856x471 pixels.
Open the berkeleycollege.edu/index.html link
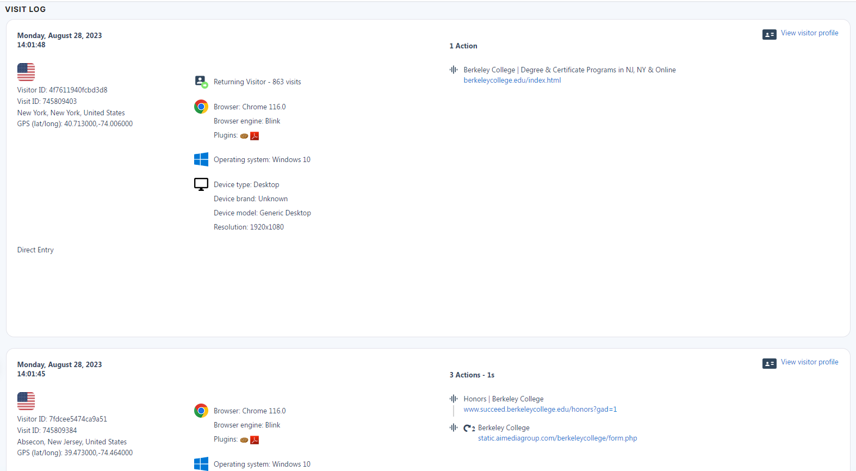pyautogui.click(x=512, y=80)
